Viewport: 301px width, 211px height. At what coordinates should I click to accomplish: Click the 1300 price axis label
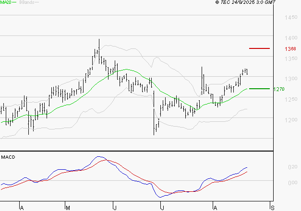click(291, 79)
